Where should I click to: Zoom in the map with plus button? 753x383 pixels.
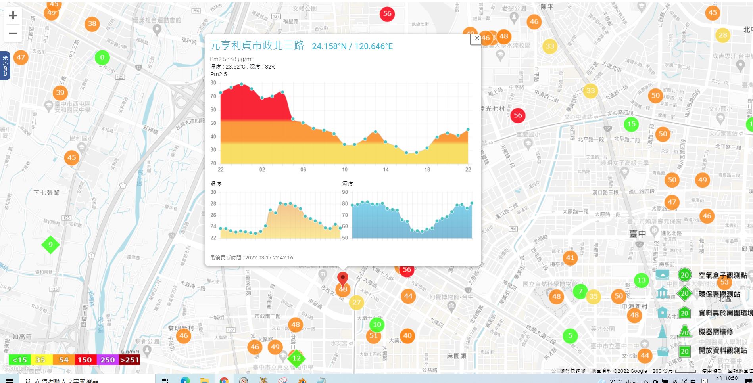[13, 15]
